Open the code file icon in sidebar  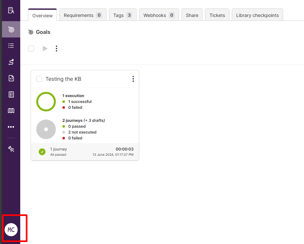(11, 78)
